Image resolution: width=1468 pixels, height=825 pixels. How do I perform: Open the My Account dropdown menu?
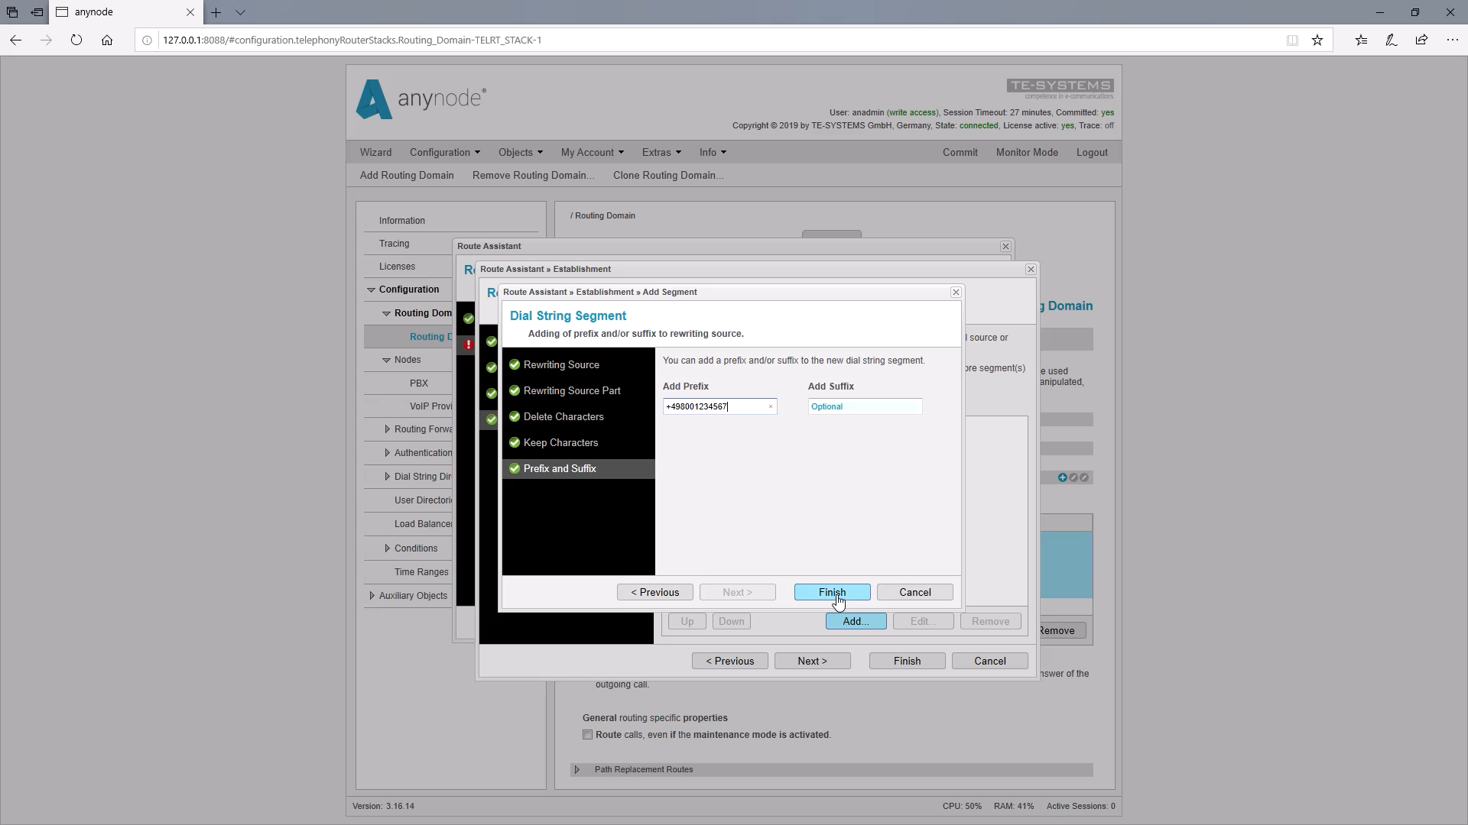[592, 153]
